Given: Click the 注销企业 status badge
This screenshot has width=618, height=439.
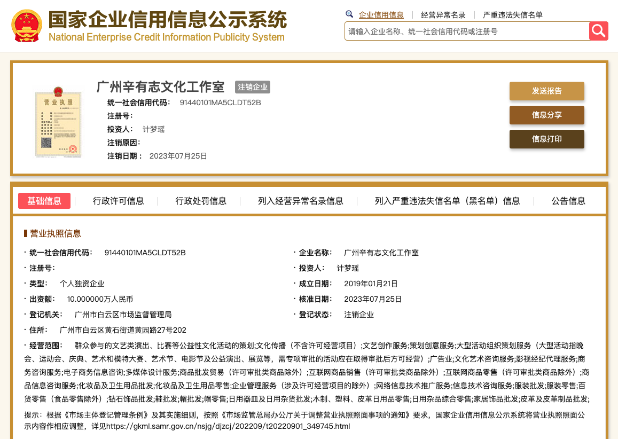Looking at the screenshot, I should [x=253, y=87].
